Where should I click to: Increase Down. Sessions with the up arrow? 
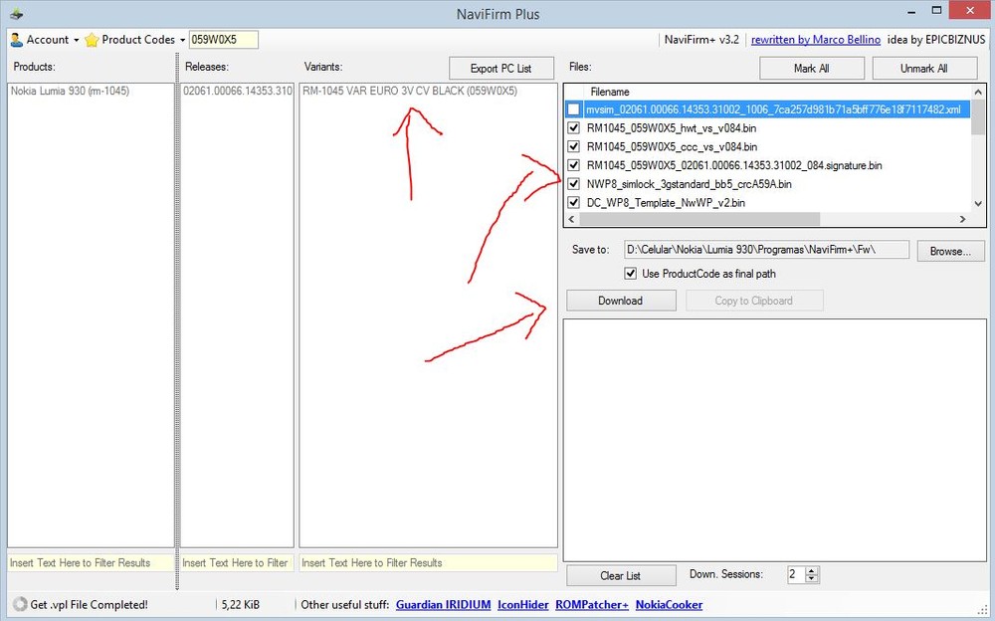click(x=812, y=571)
